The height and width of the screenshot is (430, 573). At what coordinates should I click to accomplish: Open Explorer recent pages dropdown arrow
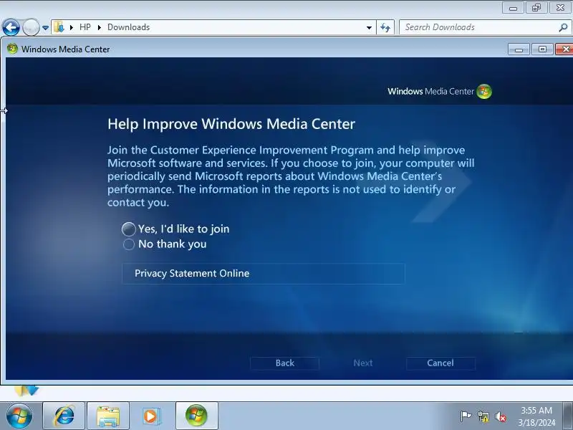click(45, 28)
